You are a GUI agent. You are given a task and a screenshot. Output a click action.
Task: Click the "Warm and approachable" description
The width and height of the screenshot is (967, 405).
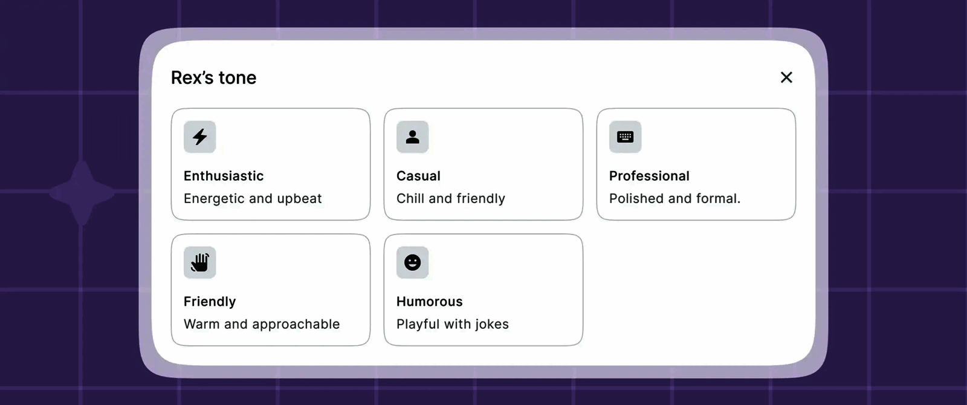[262, 325]
